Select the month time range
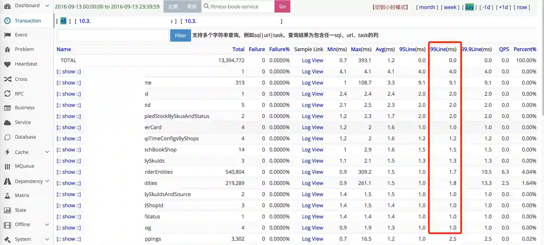The height and width of the screenshot is (245, 544). click(427, 7)
